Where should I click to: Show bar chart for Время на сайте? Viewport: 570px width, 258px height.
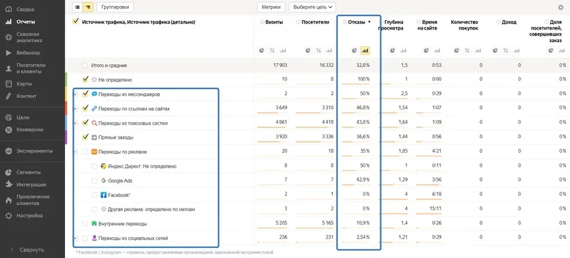pos(437,50)
